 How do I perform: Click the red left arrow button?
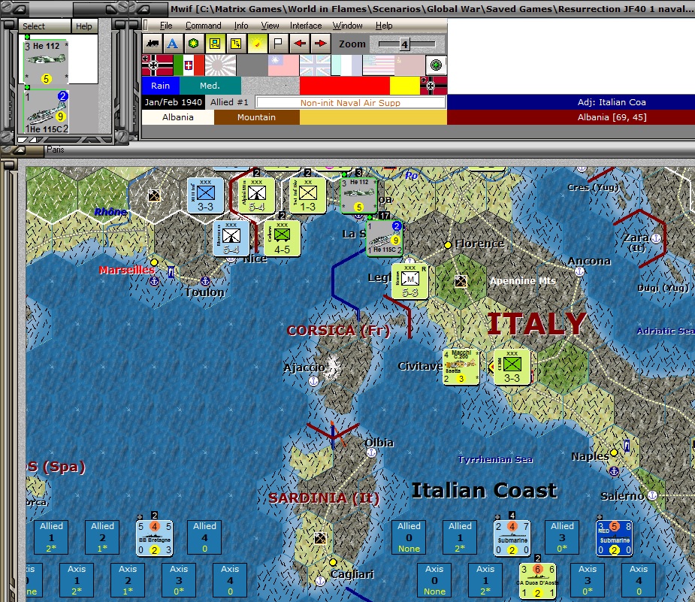pyautogui.click(x=300, y=44)
